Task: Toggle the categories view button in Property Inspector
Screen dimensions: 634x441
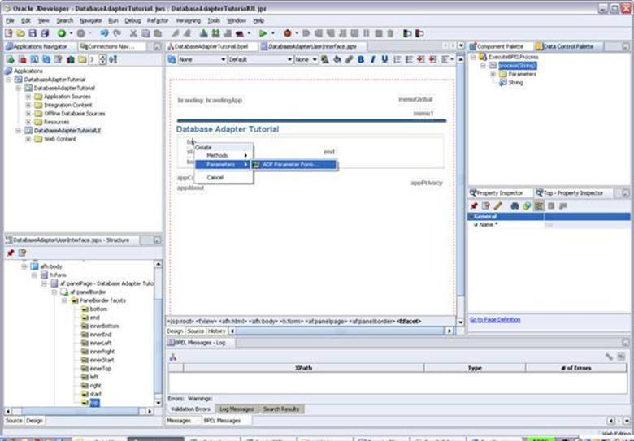Action: [539, 206]
